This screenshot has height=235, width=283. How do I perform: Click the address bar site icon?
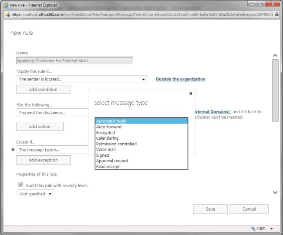(7, 14)
